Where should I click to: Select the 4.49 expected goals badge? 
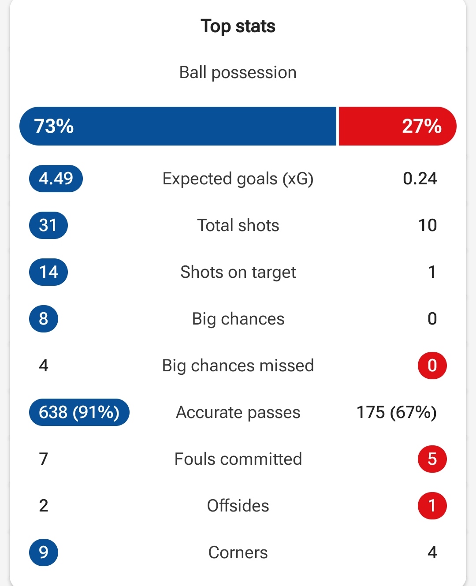click(56, 179)
